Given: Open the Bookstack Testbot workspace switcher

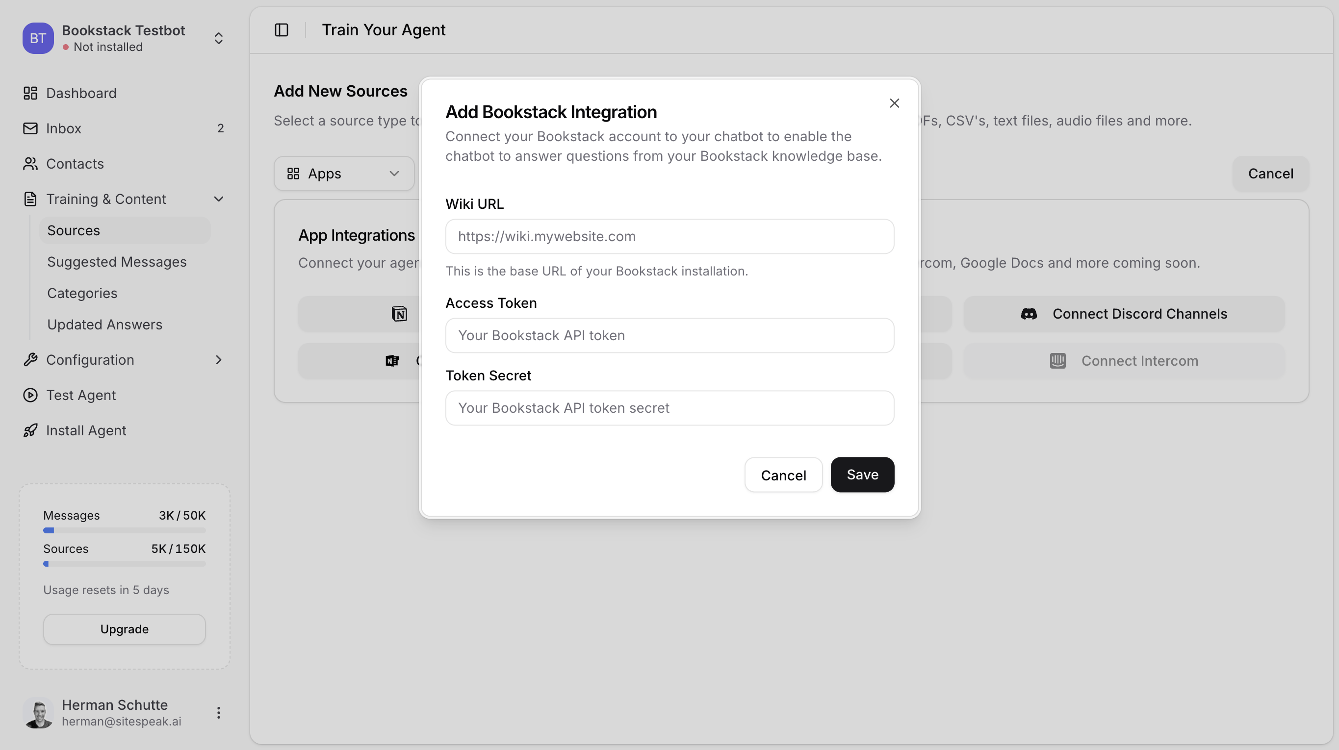Looking at the screenshot, I should [x=219, y=38].
